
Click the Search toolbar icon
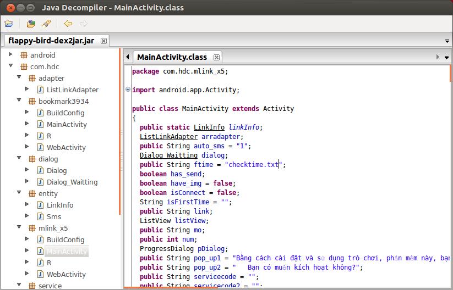click(46, 24)
